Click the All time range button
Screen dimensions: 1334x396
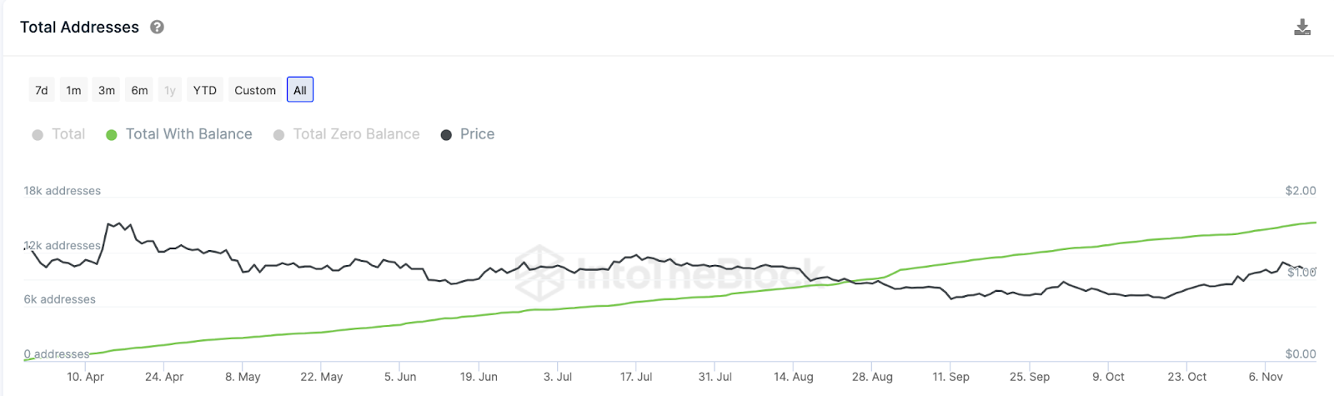(x=300, y=90)
